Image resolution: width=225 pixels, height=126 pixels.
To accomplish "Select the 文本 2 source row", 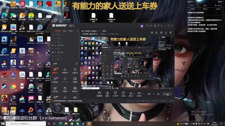I will (65, 52).
